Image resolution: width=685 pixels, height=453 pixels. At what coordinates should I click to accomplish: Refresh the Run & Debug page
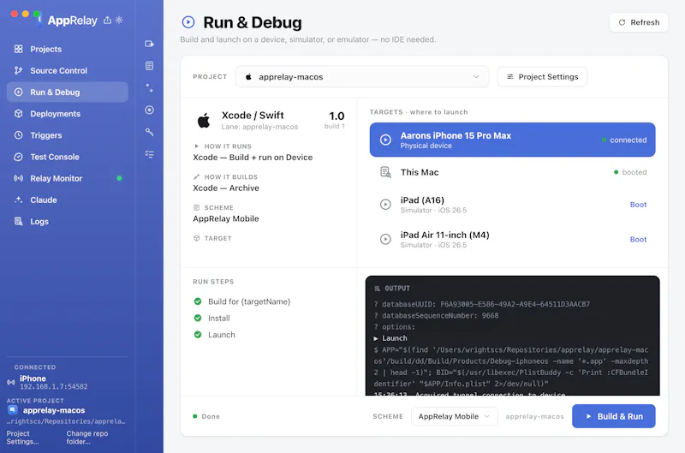coord(638,22)
